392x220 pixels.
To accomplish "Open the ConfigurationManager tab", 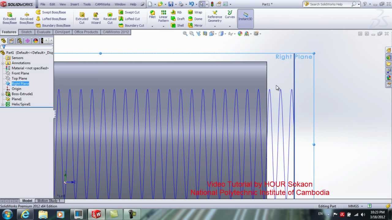I will tap(20, 41).
